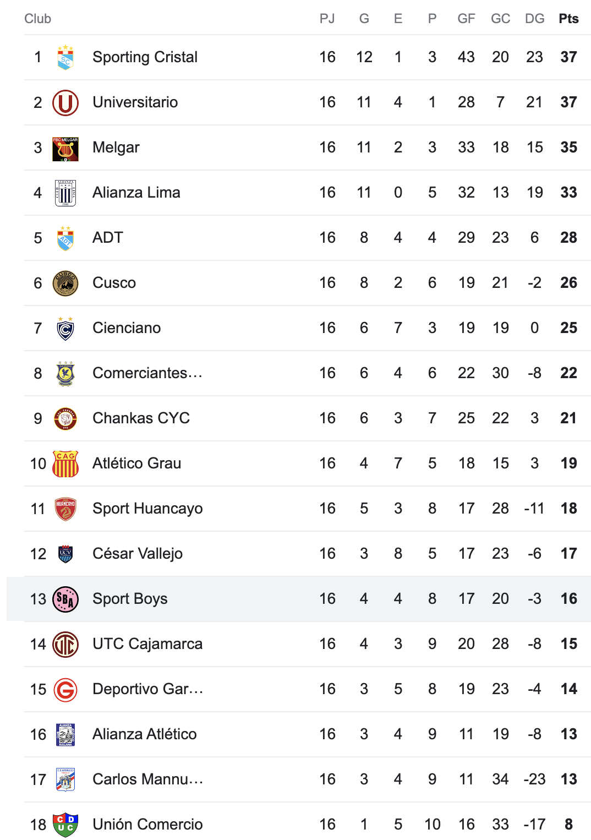Viewport: 591px width, 840px height.
Task: Click the UTC Cajamarca logo
Action: (65, 644)
